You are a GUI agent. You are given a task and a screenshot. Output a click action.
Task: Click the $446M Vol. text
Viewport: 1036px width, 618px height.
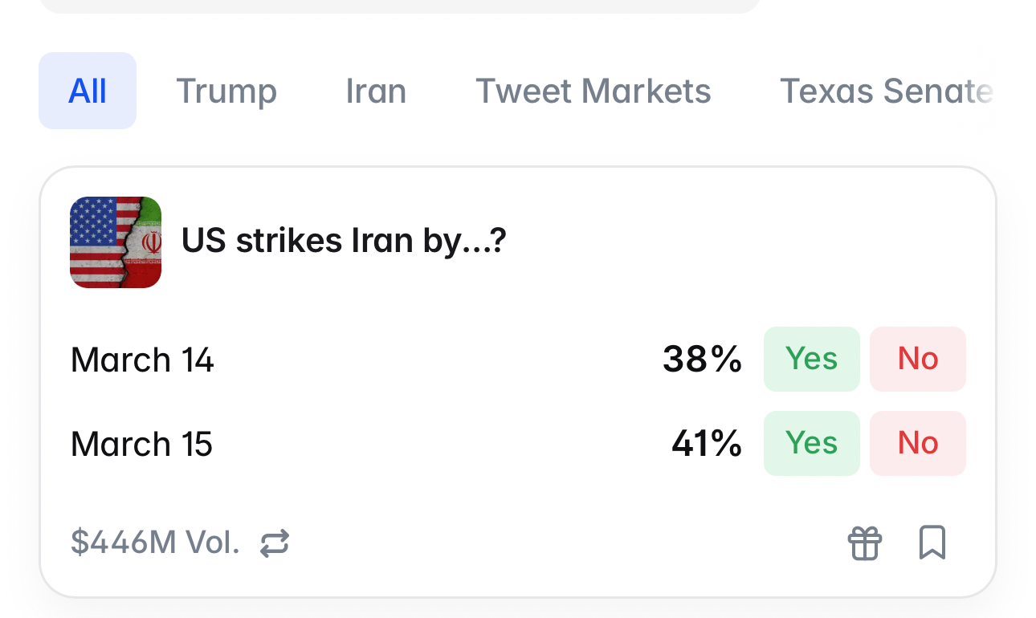pyautogui.click(x=155, y=543)
